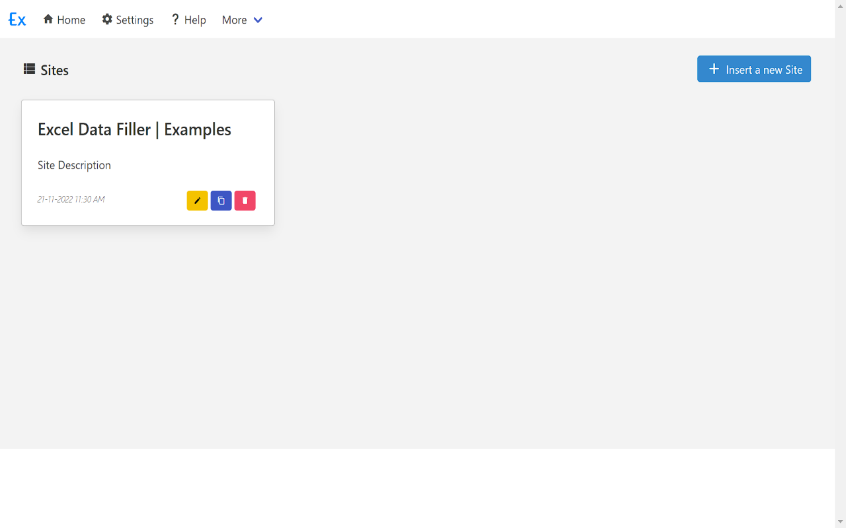The image size is (846, 528).
Task: Click the Sites list icon
Action: click(x=29, y=69)
